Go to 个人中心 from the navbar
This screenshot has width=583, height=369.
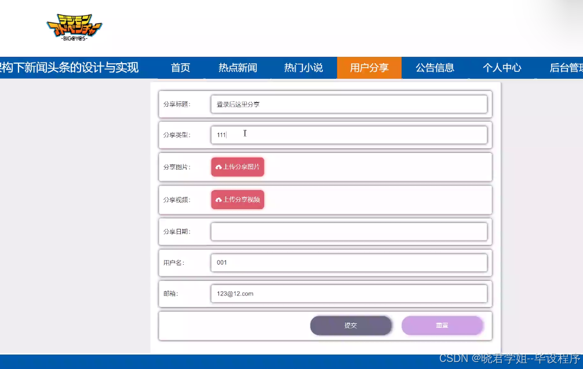[502, 67]
